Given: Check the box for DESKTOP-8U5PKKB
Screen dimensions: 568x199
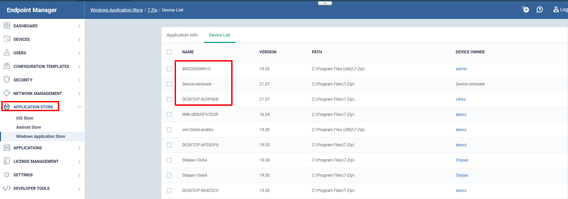Looking at the screenshot, I should click(x=169, y=99).
